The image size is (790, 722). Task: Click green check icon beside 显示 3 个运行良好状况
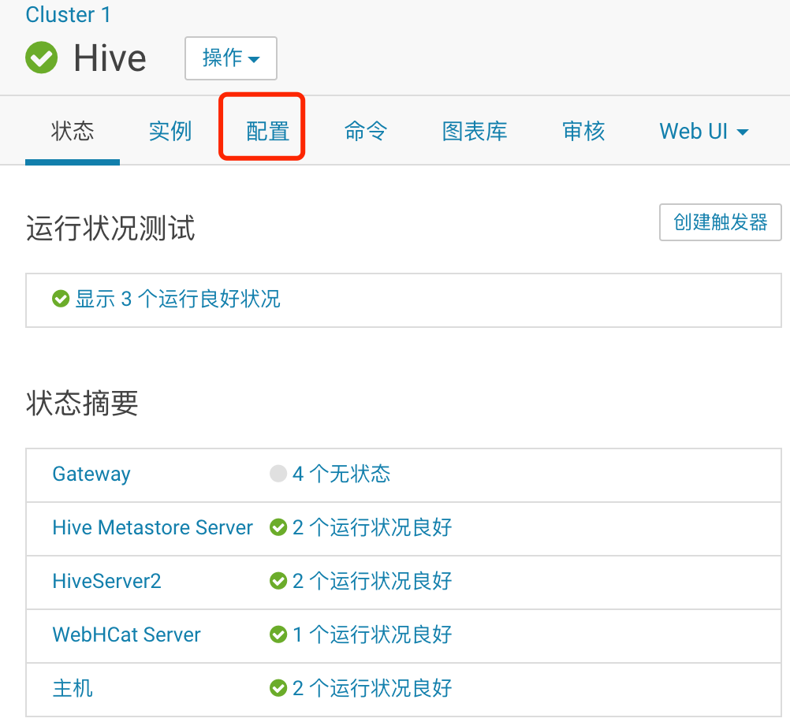click(61, 299)
